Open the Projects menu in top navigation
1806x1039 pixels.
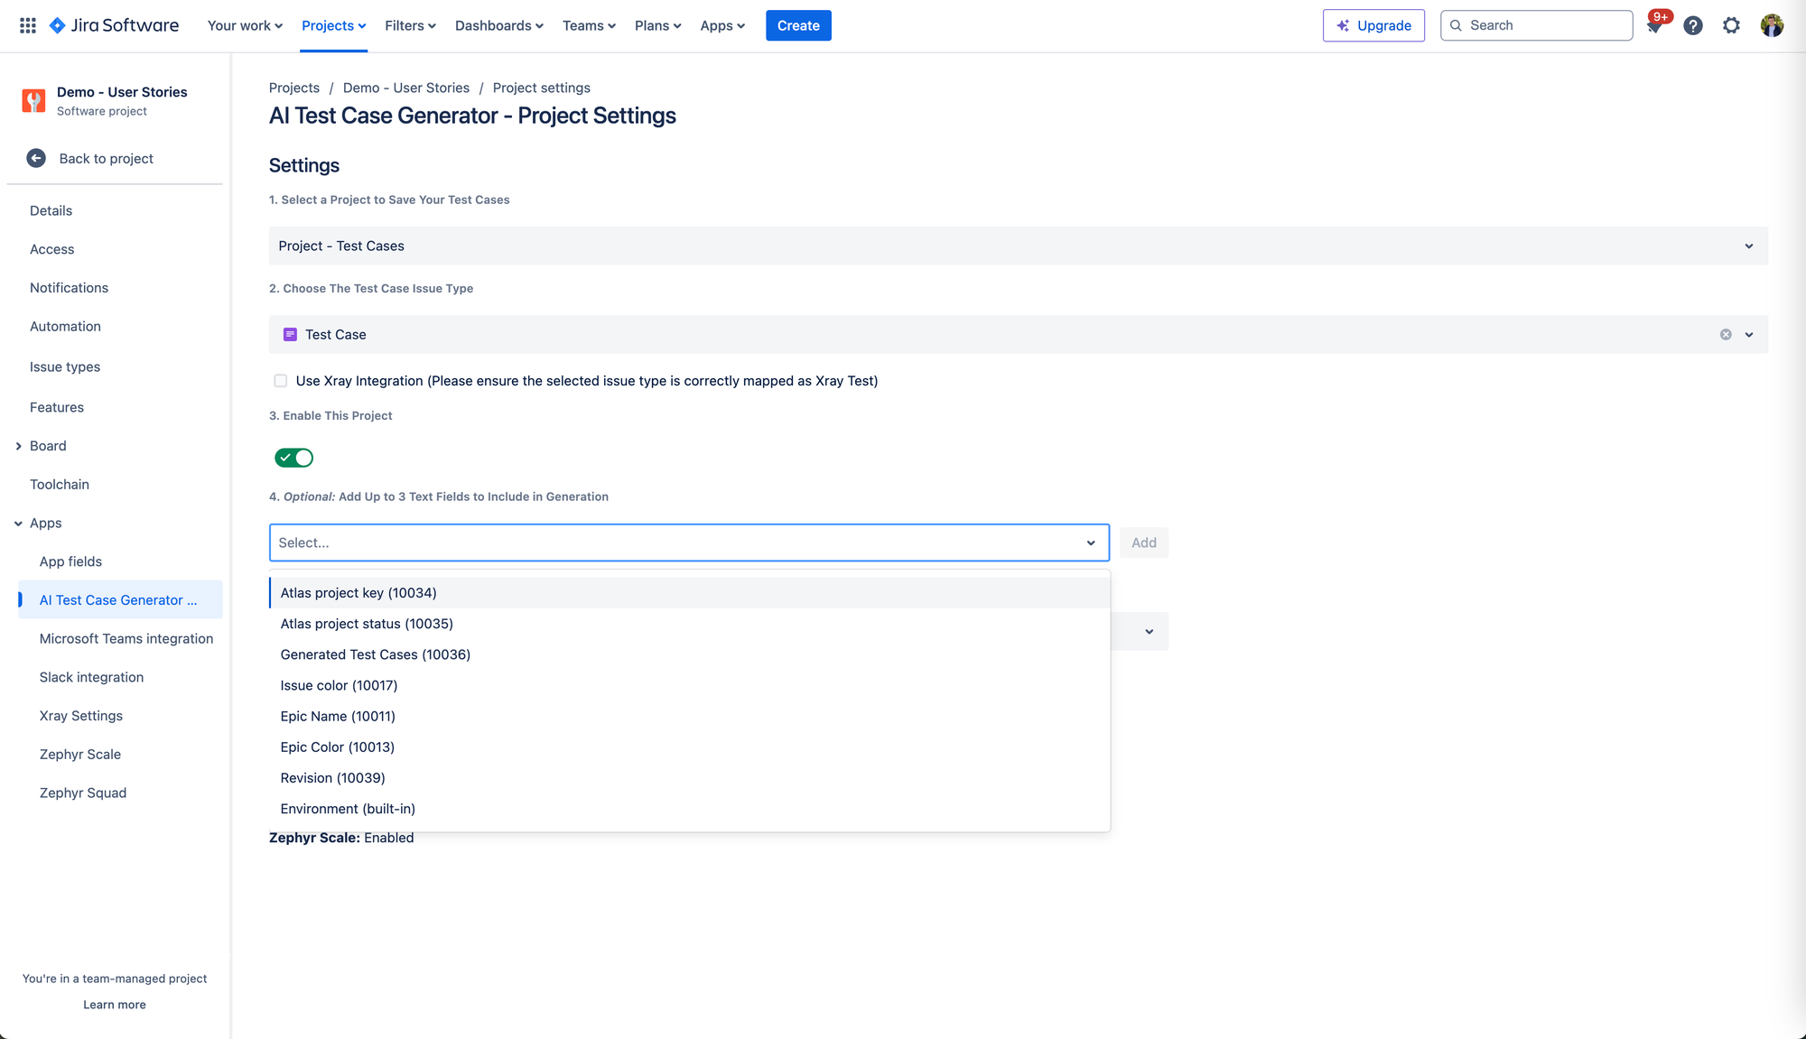[x=333, y=25]
